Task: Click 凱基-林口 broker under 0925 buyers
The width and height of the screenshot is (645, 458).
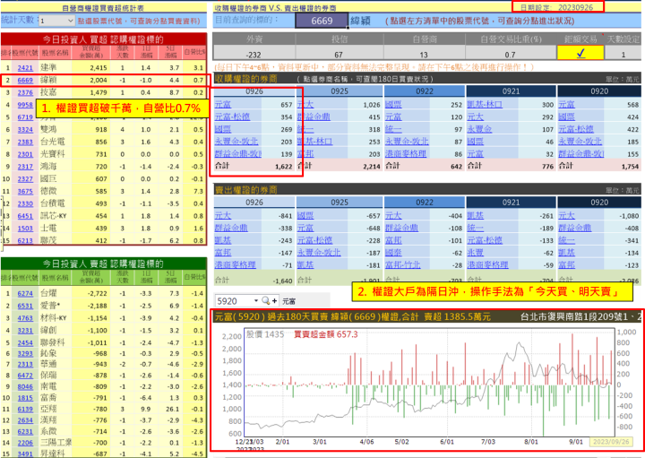Action: [314, 142]
